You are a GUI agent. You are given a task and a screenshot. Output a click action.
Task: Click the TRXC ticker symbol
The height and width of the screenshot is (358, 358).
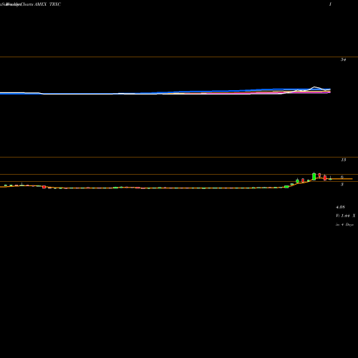[55, 4]
